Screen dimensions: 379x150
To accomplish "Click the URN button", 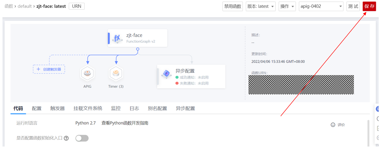I will (x=77, y=6).
